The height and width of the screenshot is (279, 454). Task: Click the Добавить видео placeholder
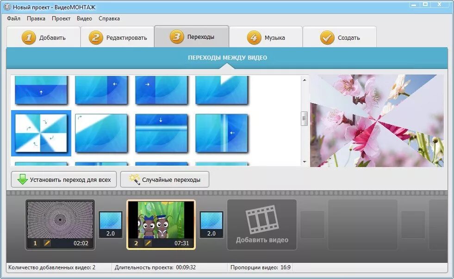(x=262, y=224)
